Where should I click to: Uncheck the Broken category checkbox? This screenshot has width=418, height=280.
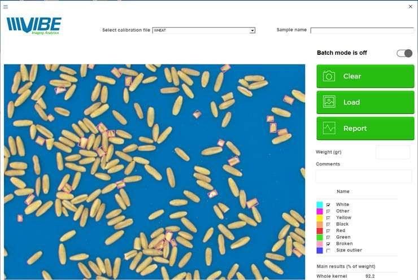click(x=328, y=244)
